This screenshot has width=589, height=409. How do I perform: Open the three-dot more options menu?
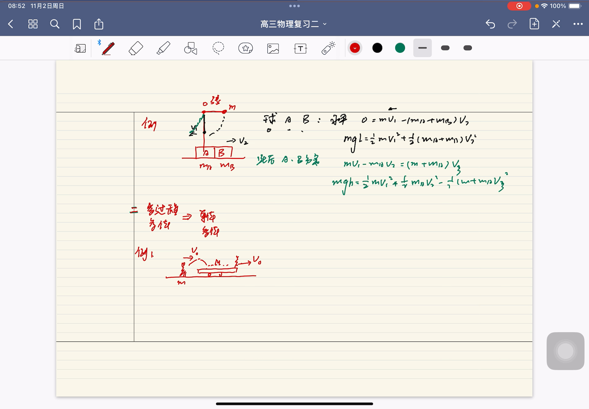pyautogui.click(x=578, y=24)
